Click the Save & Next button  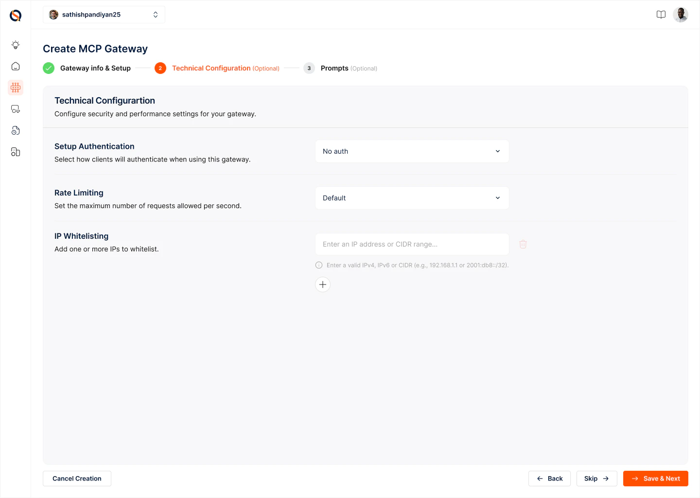pyautogui.click(x=655, y=478)
